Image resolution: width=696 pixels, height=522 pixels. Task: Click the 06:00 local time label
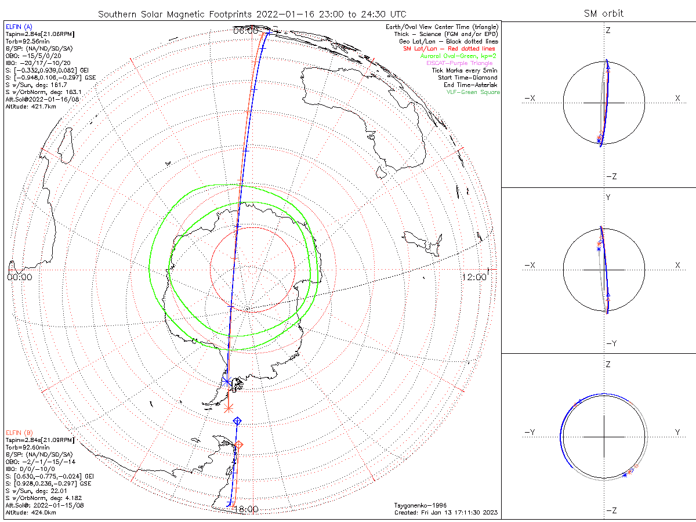point(245,31)
